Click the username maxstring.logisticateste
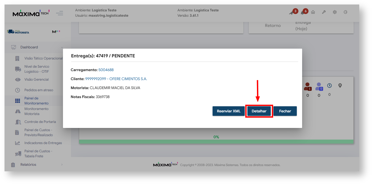The image size is (372, 184). tap(108, 15)
